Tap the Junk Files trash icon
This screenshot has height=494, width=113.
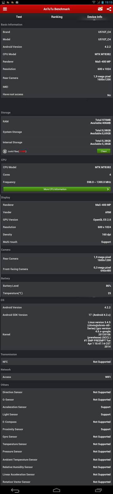tap(5, 151)
